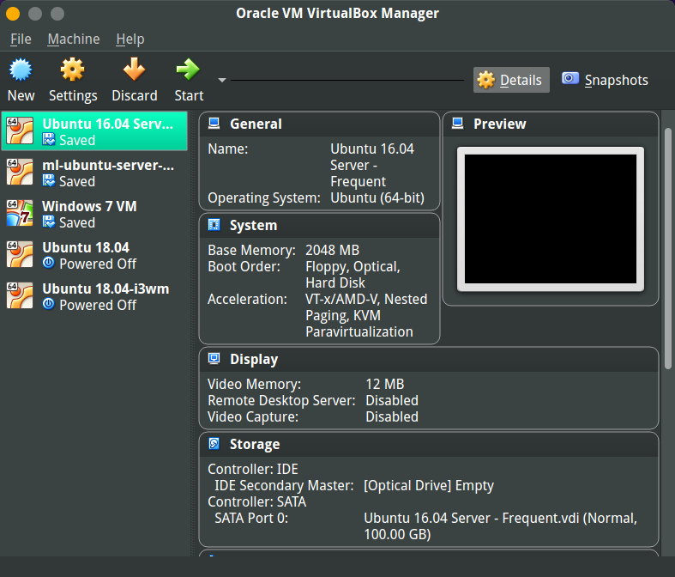
Task: Click the Storage section disk icon
Action: pyautogui.click(x=214, y=443)
